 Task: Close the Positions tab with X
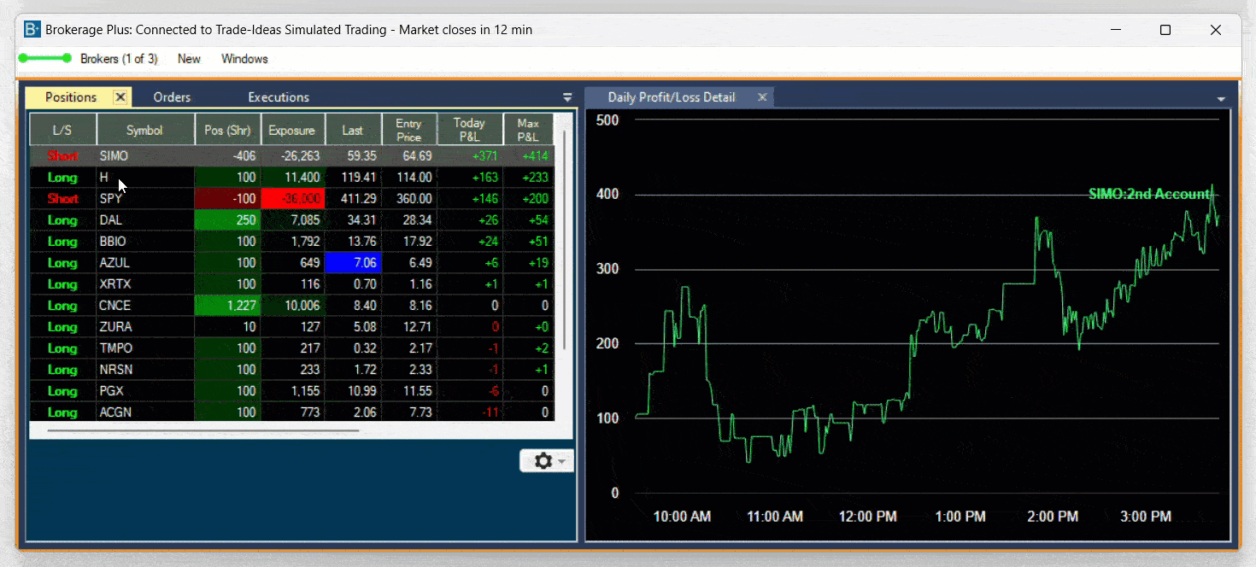pyautogui.click(x=120, y=97)
